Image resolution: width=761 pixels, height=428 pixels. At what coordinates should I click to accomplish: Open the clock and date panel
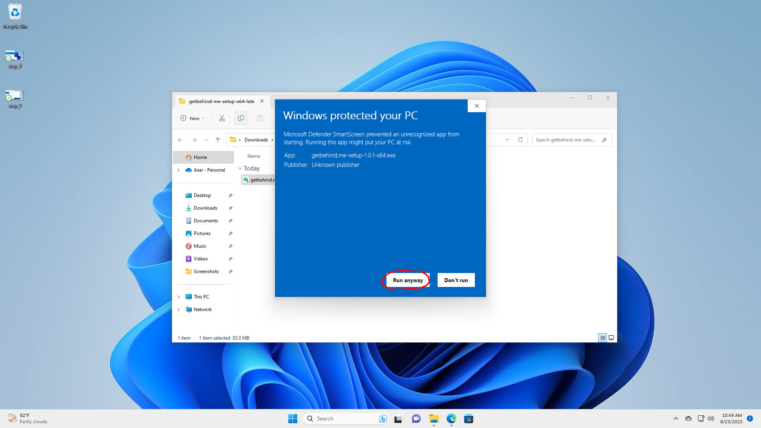point(732,418)
